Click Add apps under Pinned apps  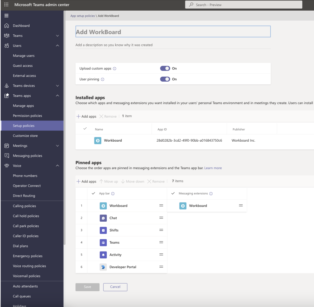(x=87, y=182)
